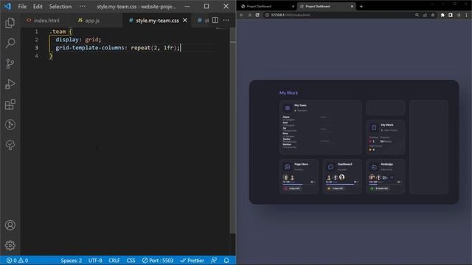Open the browser three-dot menu
The width and height of the screenshot is (472, 265).
click(x=467, y=15)
